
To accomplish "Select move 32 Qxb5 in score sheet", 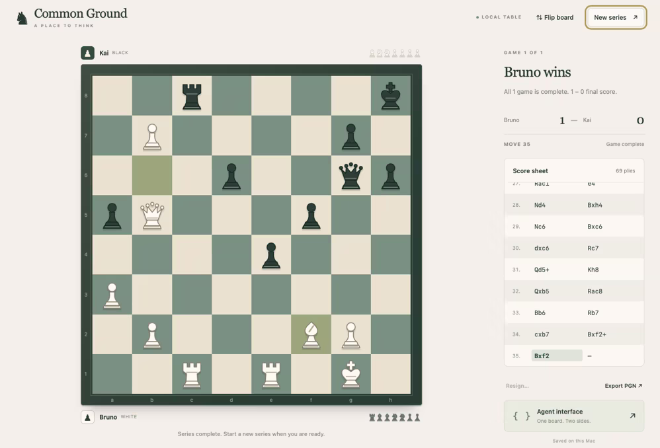I will click(x=542, y=291).
